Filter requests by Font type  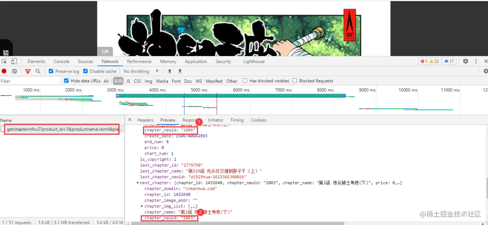[176, 81]
